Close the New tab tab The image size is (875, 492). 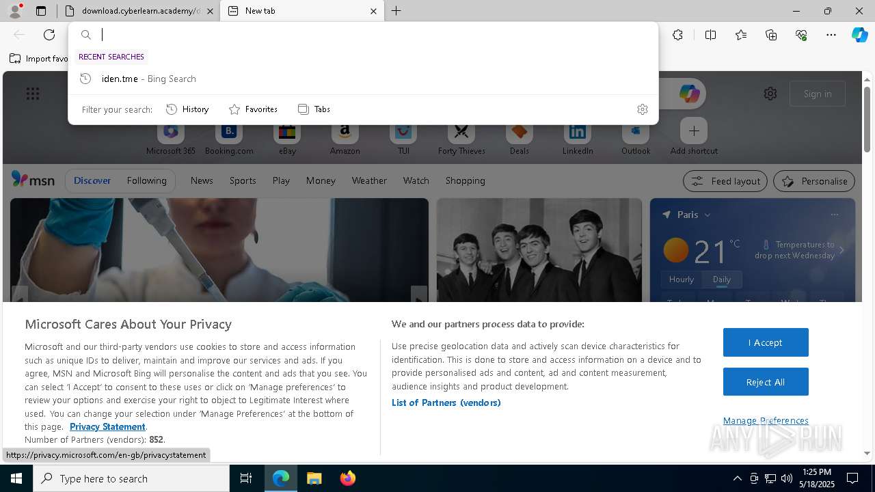point(373,11)
